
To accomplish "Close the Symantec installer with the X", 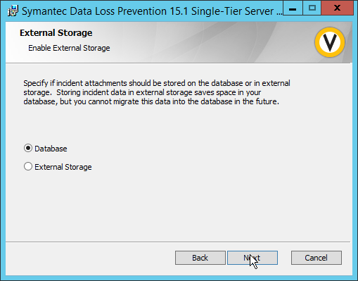I will tap(337, 8).
